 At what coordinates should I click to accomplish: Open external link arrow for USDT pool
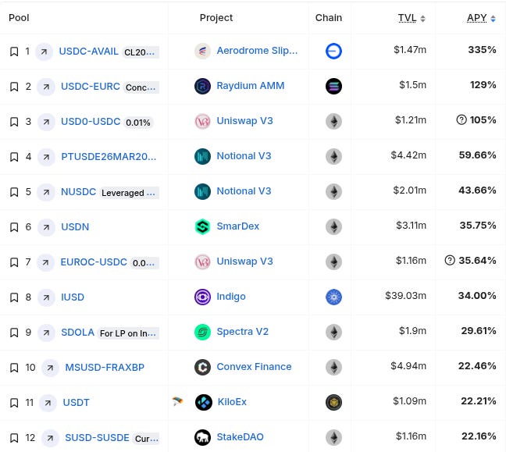point(48,403)
